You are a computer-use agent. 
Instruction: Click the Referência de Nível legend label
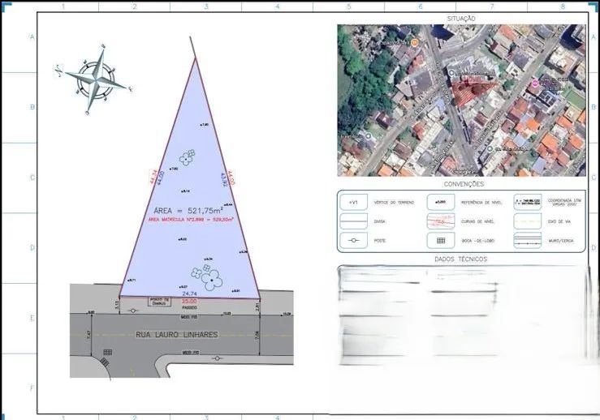[481, 202]
